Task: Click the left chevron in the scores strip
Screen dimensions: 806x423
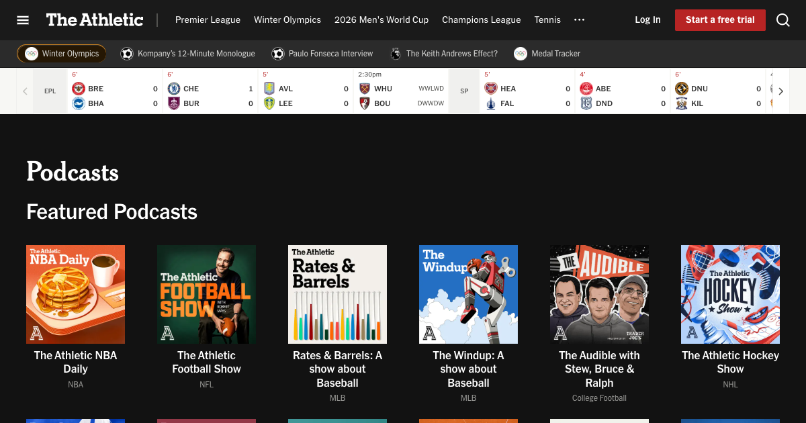Action: coord(25,91)
